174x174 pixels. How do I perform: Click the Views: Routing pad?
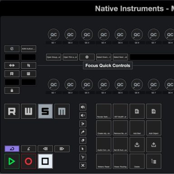pos(121,161)
